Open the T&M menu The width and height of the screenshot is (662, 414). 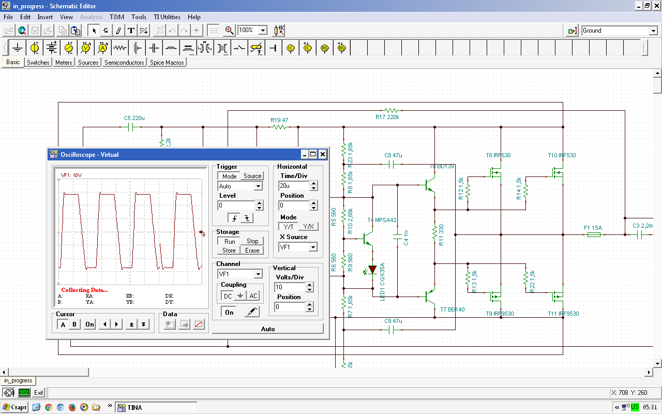tap(116, 17)
